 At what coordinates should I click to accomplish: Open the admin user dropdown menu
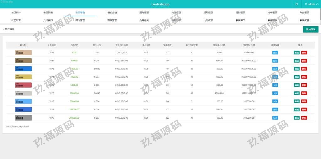[x=311, y=4]
